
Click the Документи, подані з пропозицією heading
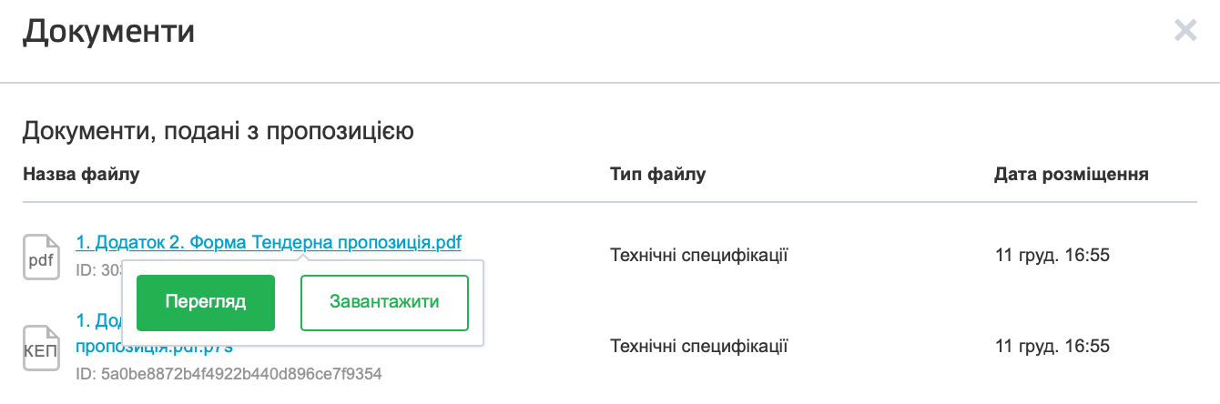(219, 132)
